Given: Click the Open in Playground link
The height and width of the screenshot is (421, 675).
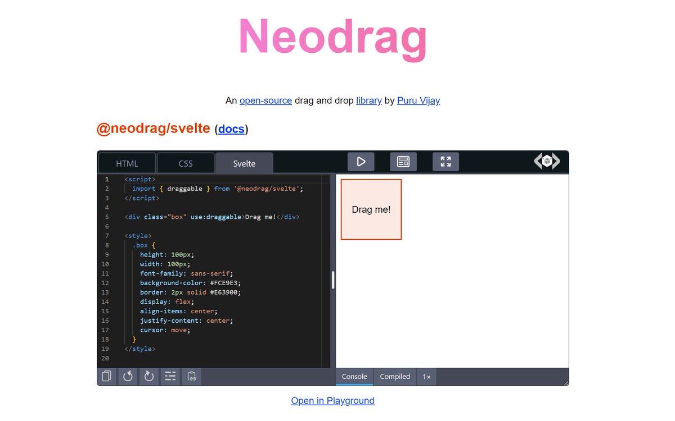Looking at the screenshot, I should click(332, 400).
